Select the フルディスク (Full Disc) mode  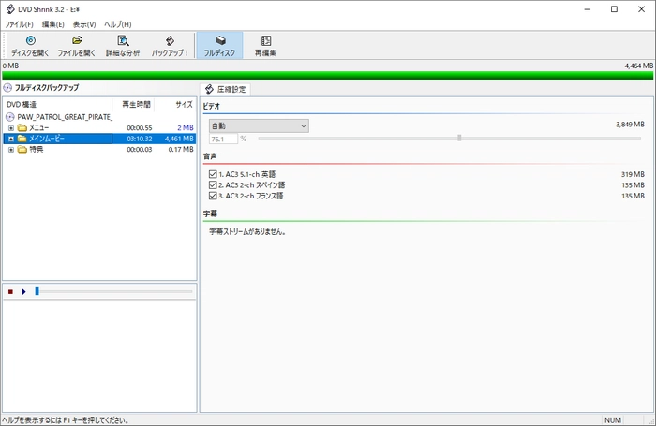219,46
